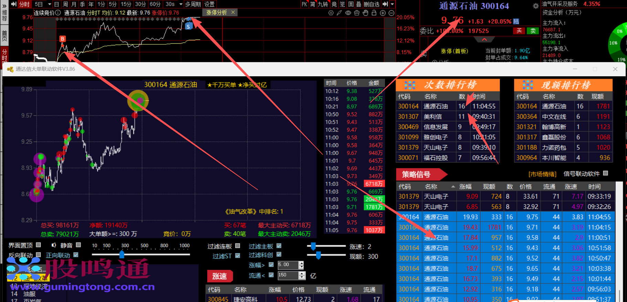Select the drawing pen tool in chart toolbar

[x=339, y=13]
